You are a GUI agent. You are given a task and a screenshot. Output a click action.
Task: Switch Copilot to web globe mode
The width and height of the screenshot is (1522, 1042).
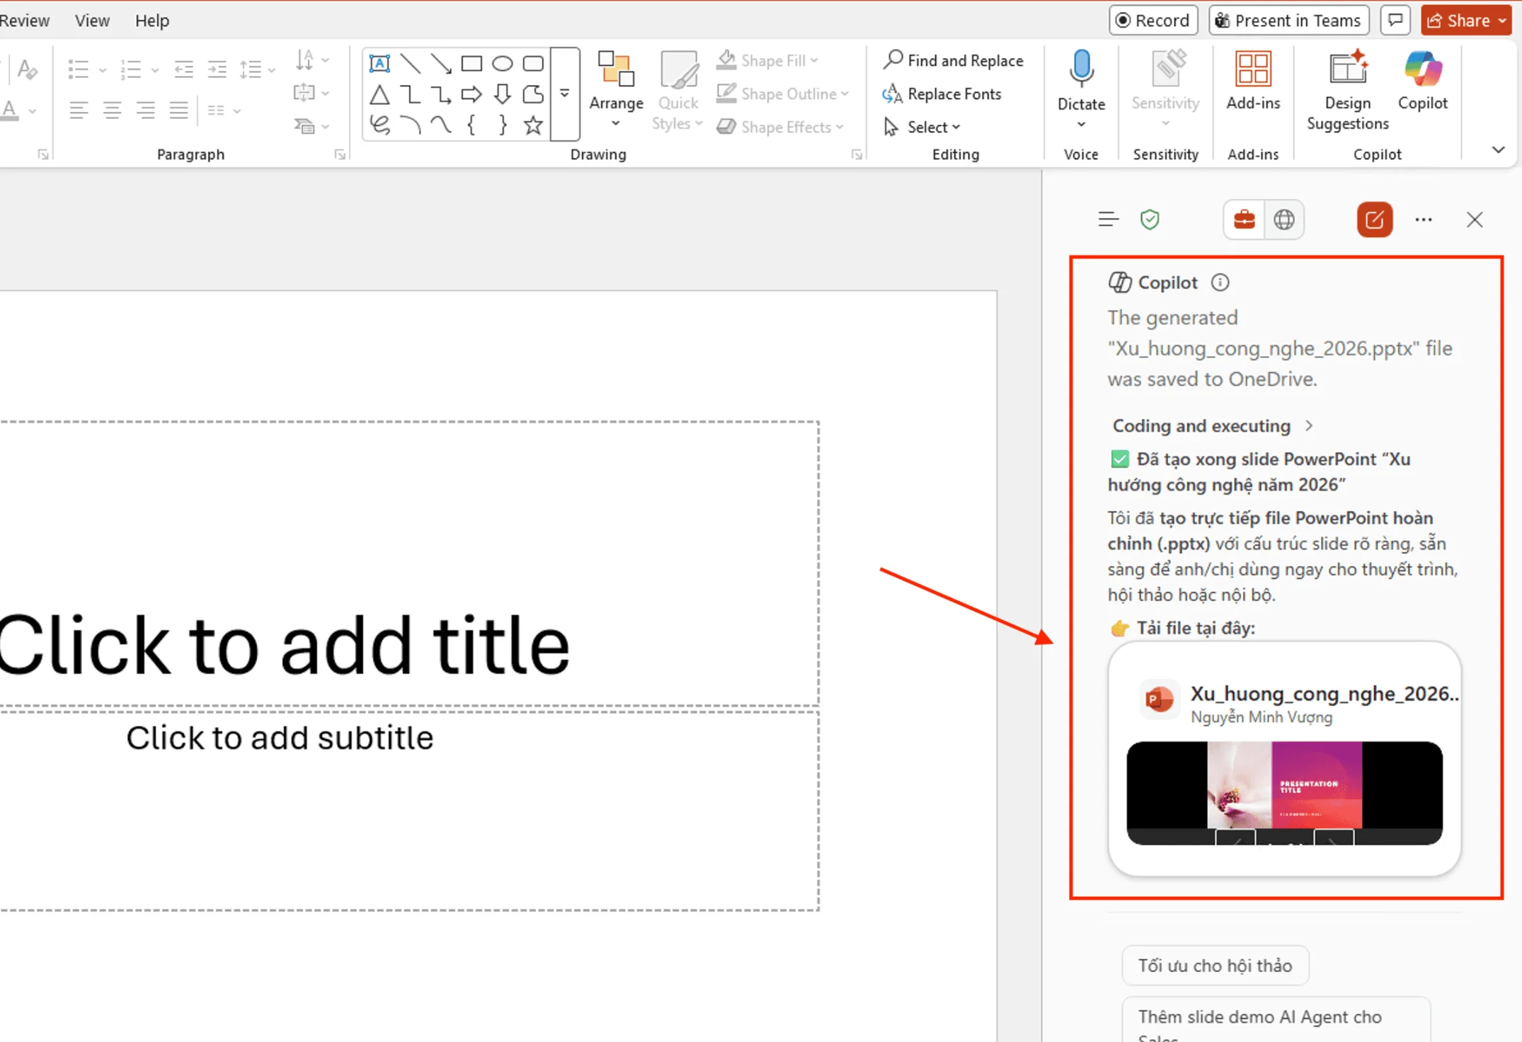1283,219
